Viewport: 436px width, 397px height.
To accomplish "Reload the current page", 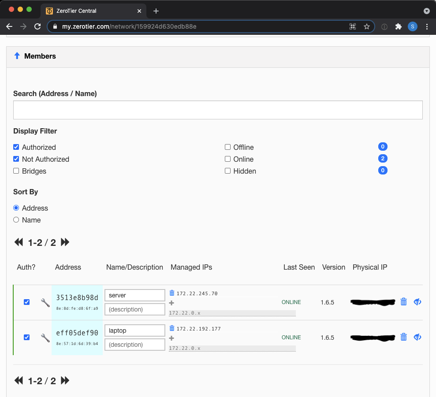I will point(37,26).
